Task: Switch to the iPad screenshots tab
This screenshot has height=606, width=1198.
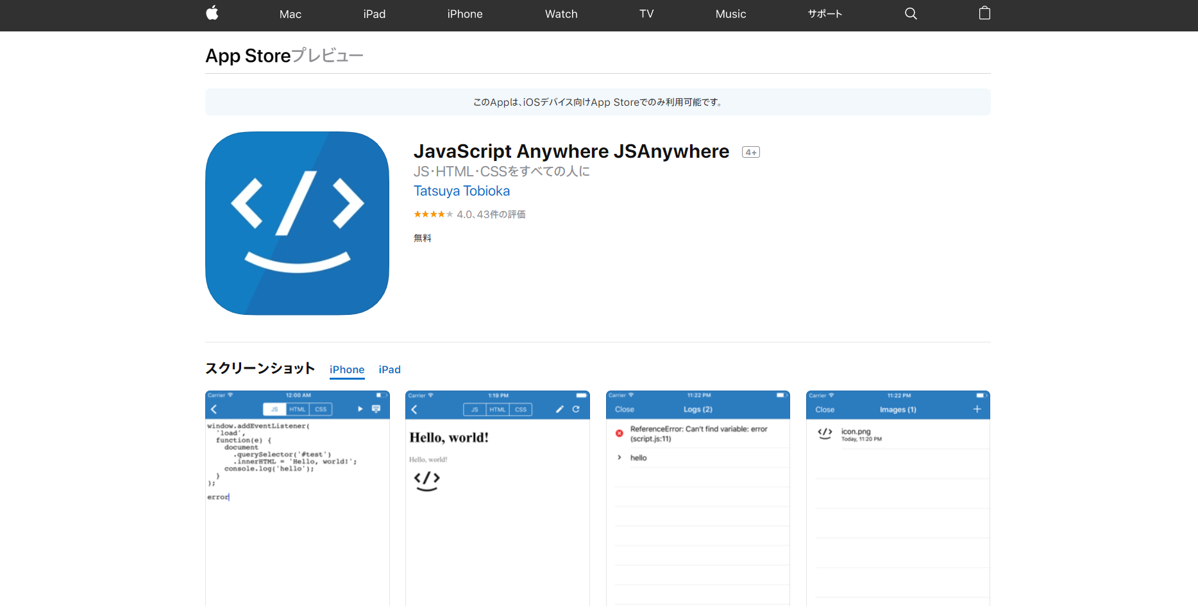Action: pyautogui.click(x=389, y=369)
